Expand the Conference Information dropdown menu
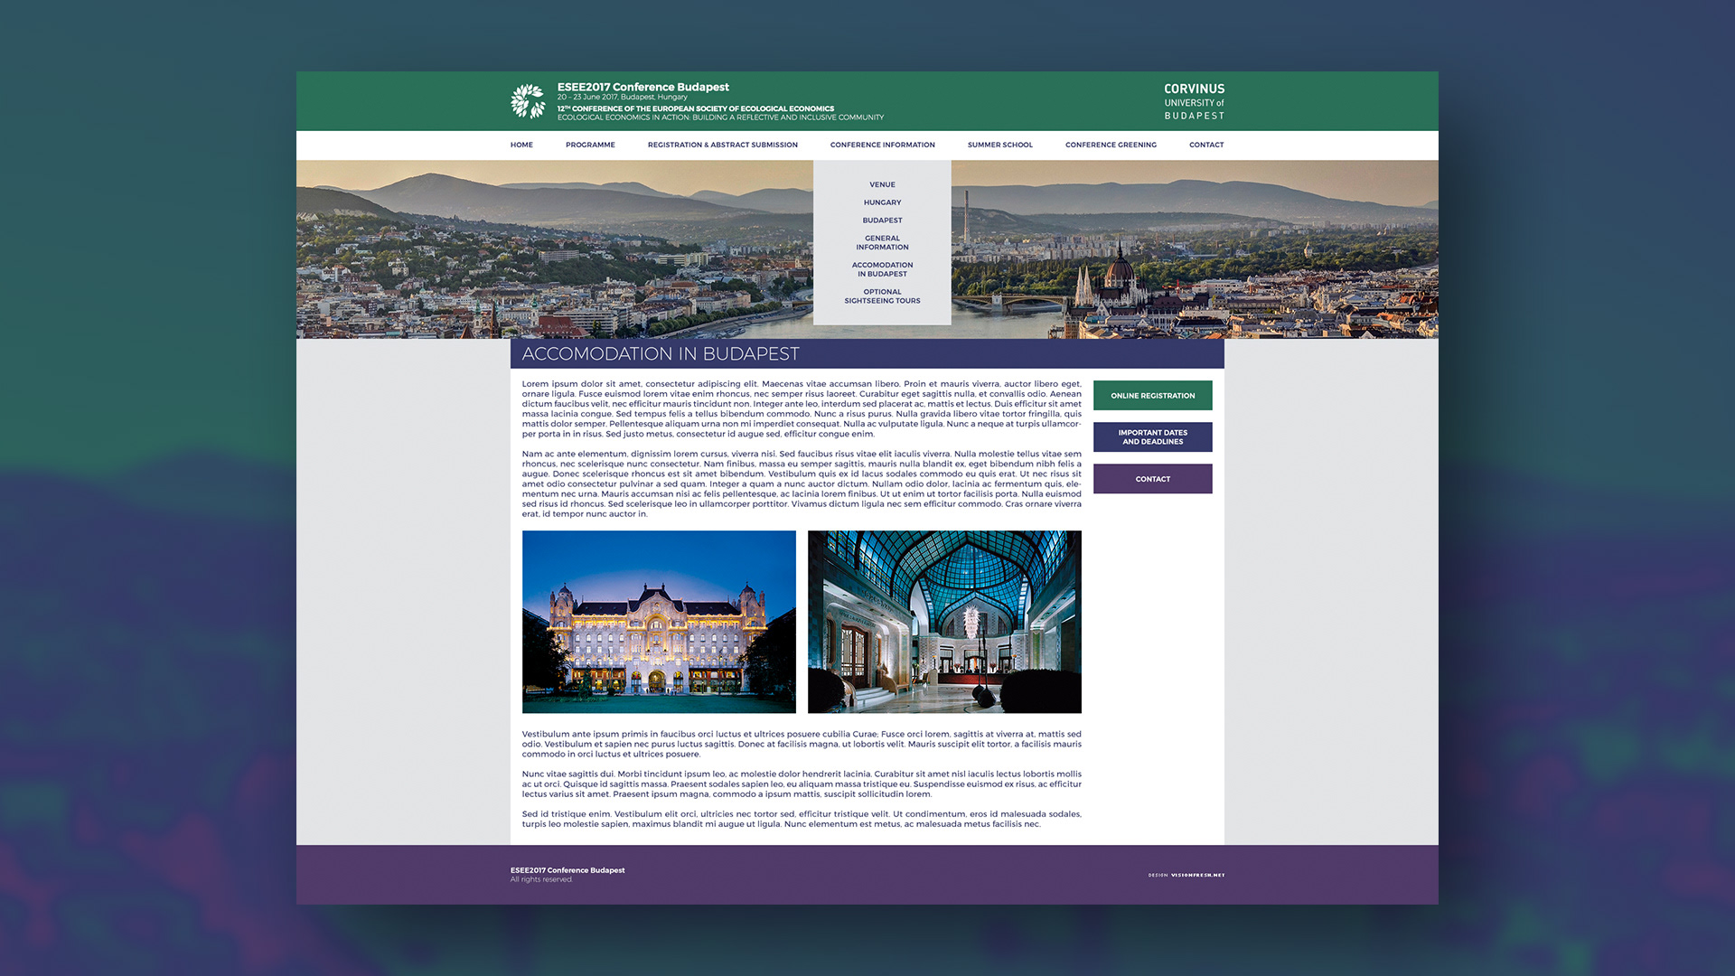Image resolution: width=1735 pixels, height=976 pixels. (882, 145)
